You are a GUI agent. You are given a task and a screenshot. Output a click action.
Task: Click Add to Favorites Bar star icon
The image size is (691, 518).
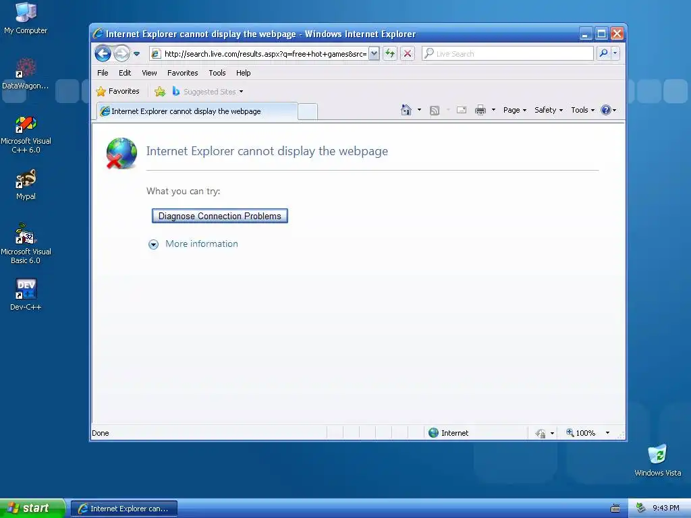[160, 91]
